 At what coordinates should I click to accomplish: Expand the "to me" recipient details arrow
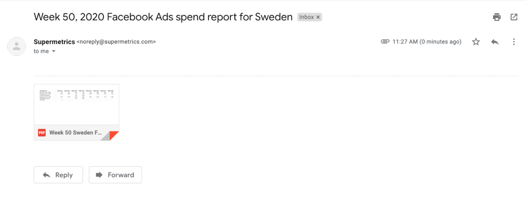54,52
